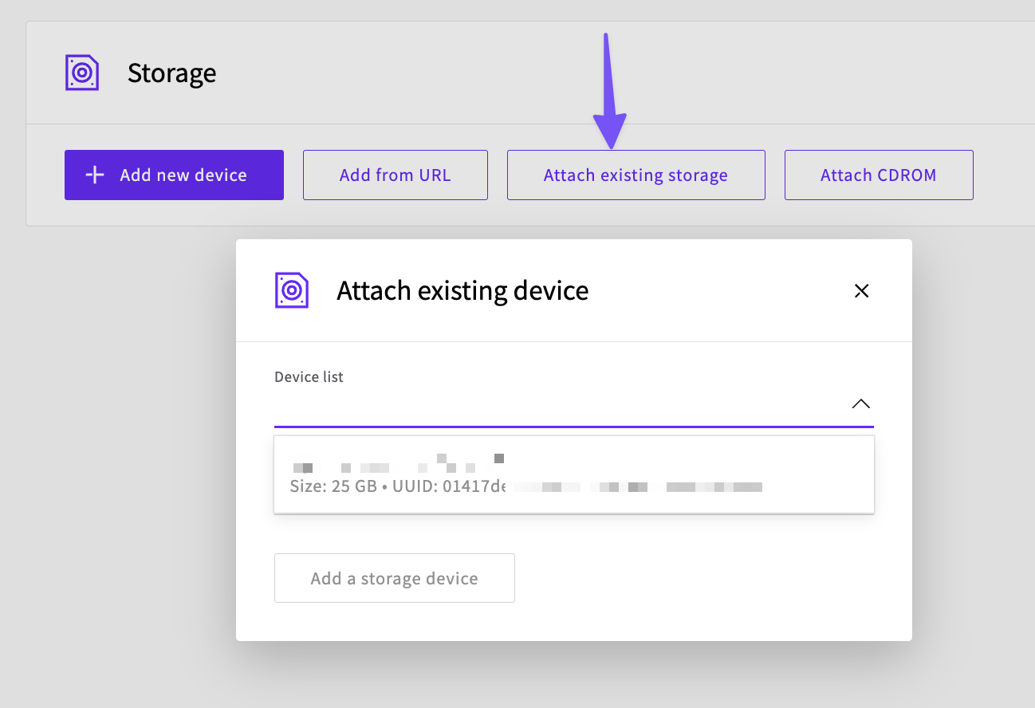The width and height of the screenshot is (1035, 708).
Task: Click the Storage heading text
Action: (172, 73)
